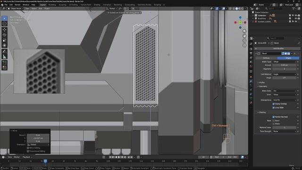Open the viewport View menu button

tap(27, 8)
